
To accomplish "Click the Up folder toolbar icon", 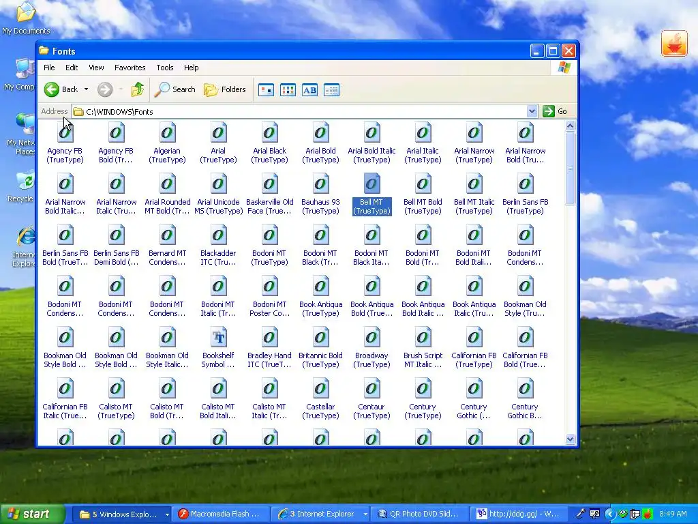I will point(137,89).
